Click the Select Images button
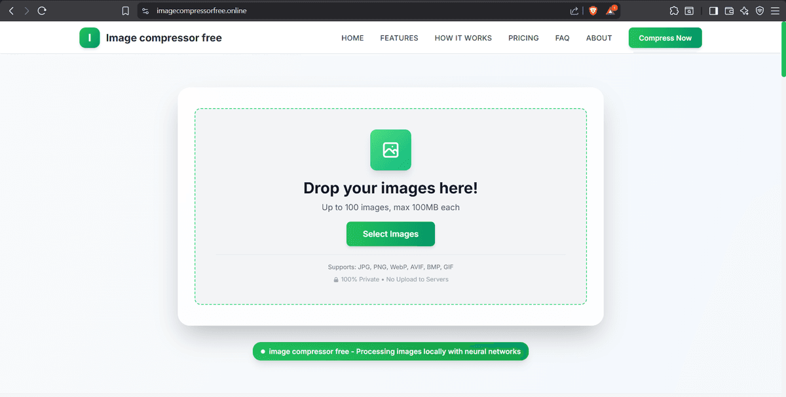The image size is (786, 397). tap(390, 234)
